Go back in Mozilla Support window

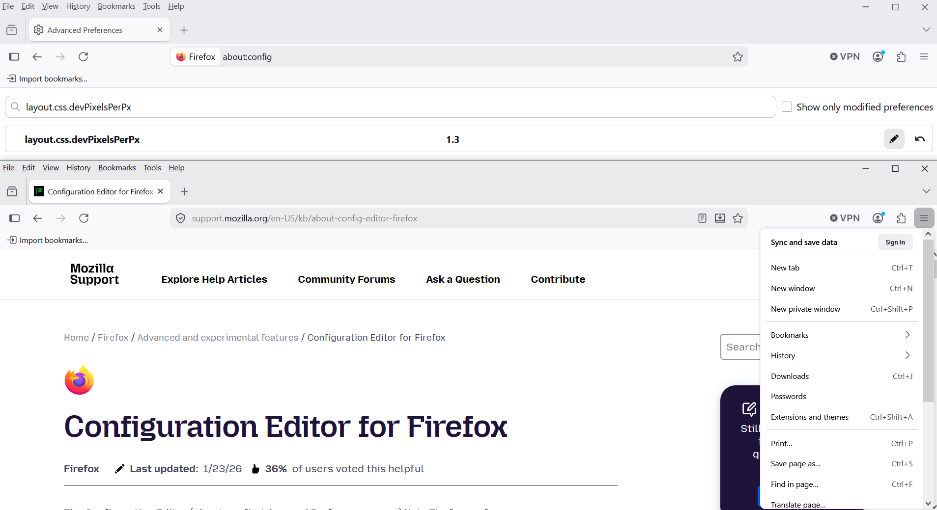(x=37, y=218)
